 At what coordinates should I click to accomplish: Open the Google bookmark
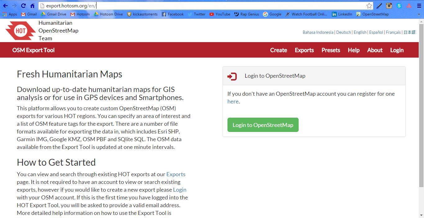tap(272, 14)
